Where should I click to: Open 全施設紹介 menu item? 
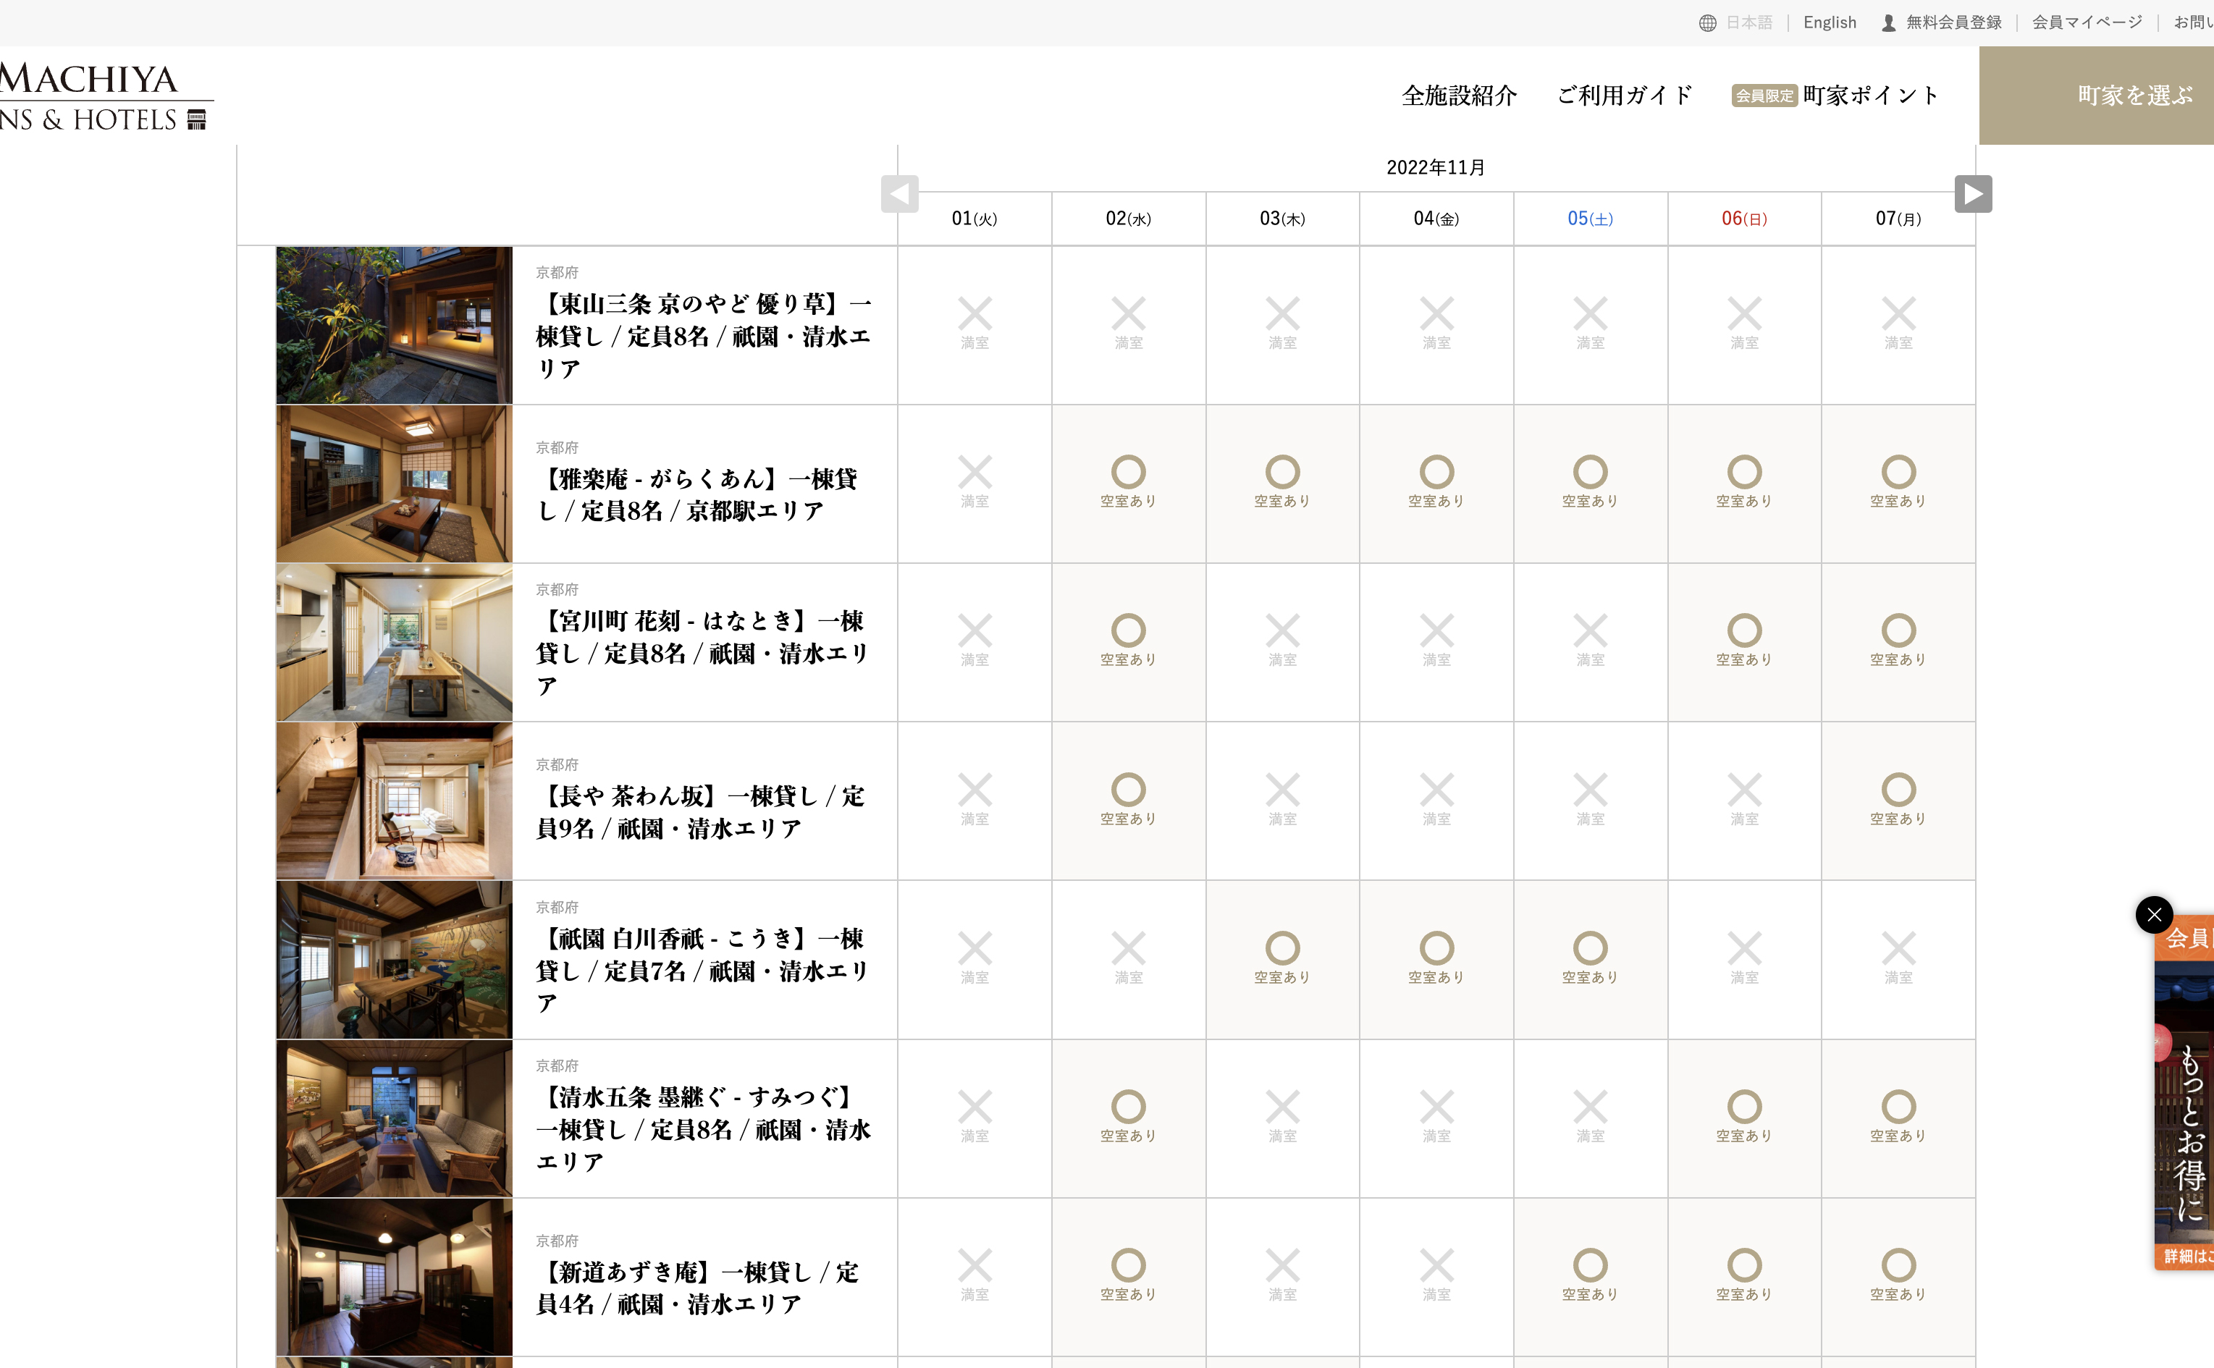pyautogui.click(x=1459, y=95)
